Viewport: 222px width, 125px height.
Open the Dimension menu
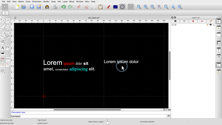[x=37, y=1]
